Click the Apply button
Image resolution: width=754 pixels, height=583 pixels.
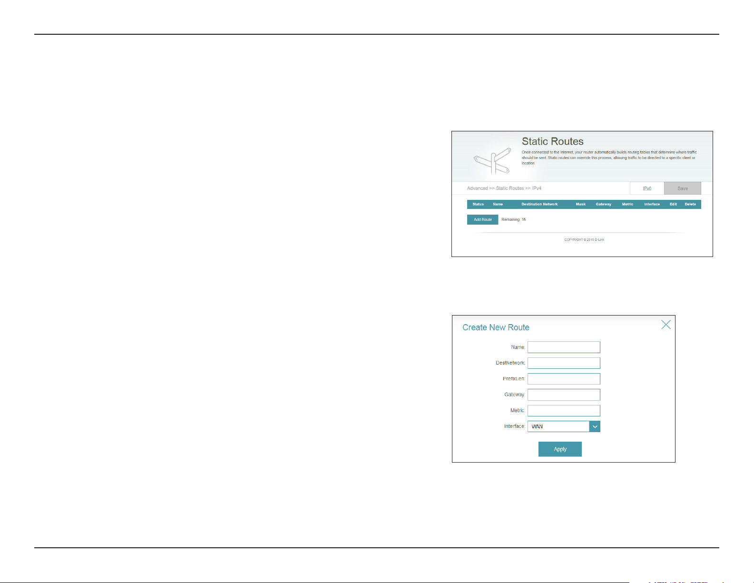560,449
